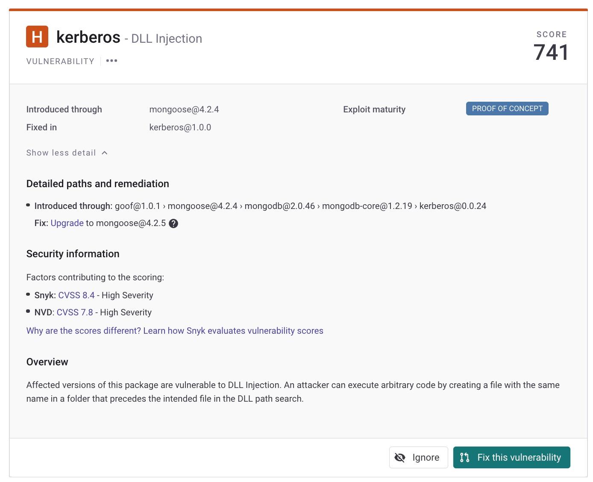Click the pull request icon on Fix button
The height and width of the screenshot is (482, 593).
[465, 458]
